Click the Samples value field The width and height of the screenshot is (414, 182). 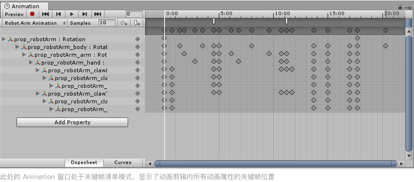[107, 23]
